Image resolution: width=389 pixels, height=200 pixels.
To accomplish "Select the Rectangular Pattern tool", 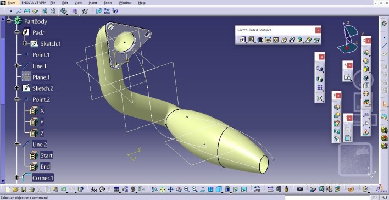I will (x=320, y=87).
